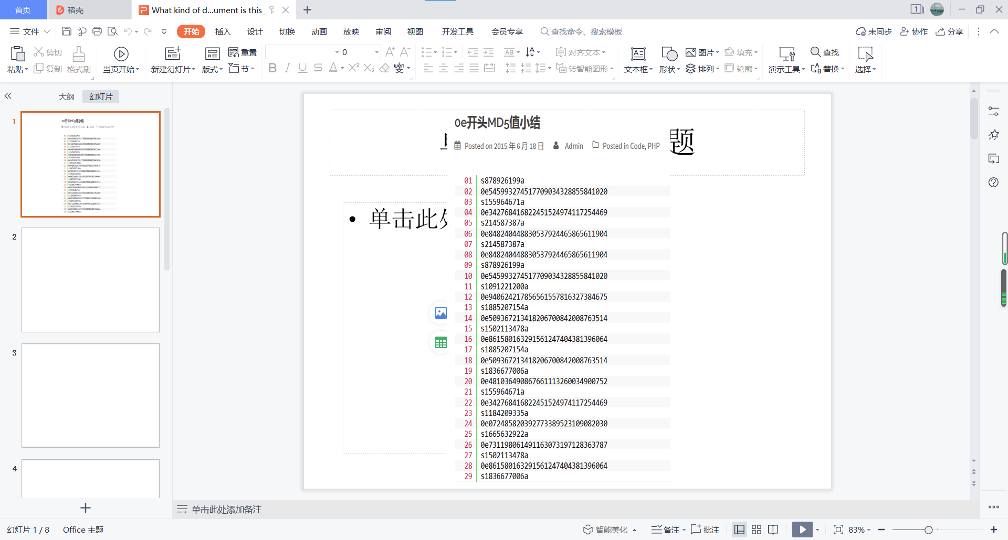This screenshot has height=540, width=1008.
Task: Click the Save icon in quick toolbar
Action: pyautogui.click(x=67, y=31)
